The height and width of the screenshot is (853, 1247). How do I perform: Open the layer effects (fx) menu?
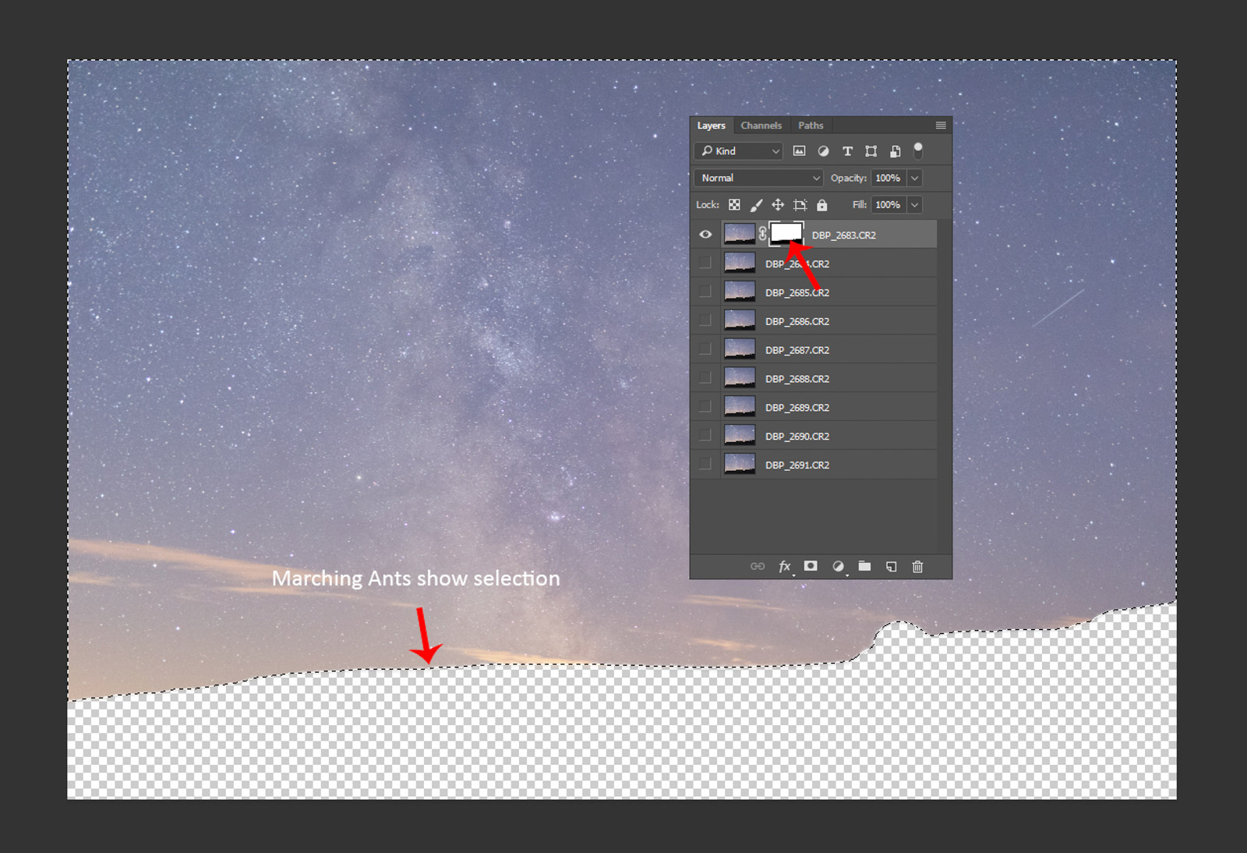[785, 567]
